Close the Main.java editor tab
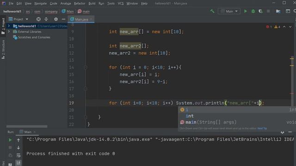 91,19
